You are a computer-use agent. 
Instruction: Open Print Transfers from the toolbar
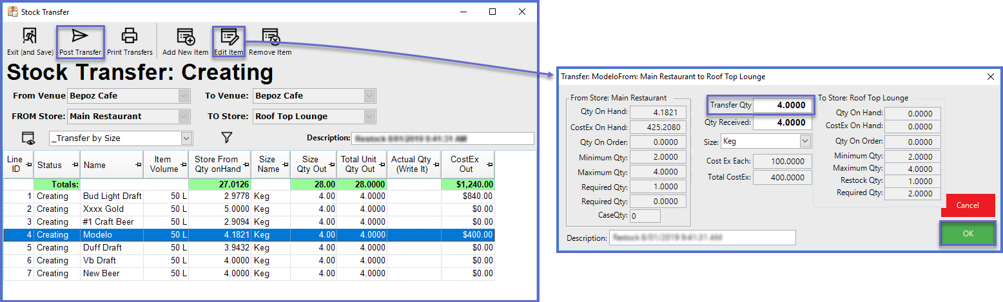(130, 36)
